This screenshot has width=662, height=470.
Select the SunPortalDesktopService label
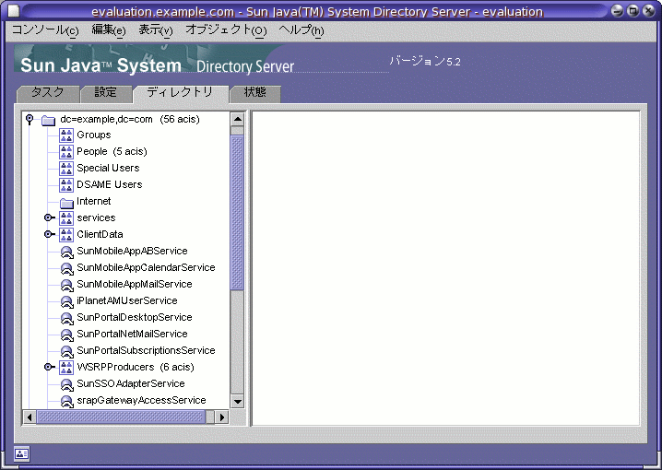click(135, 317)
